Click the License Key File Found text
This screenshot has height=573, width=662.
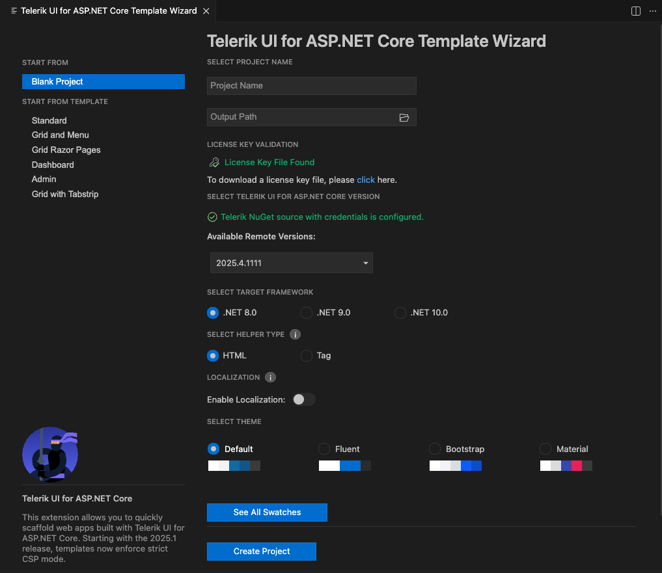click(x=269, y=163)
